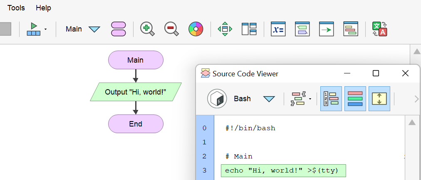421x180 pixels.
Task: Click line number 2 in gutter
Action: point(205,156)
